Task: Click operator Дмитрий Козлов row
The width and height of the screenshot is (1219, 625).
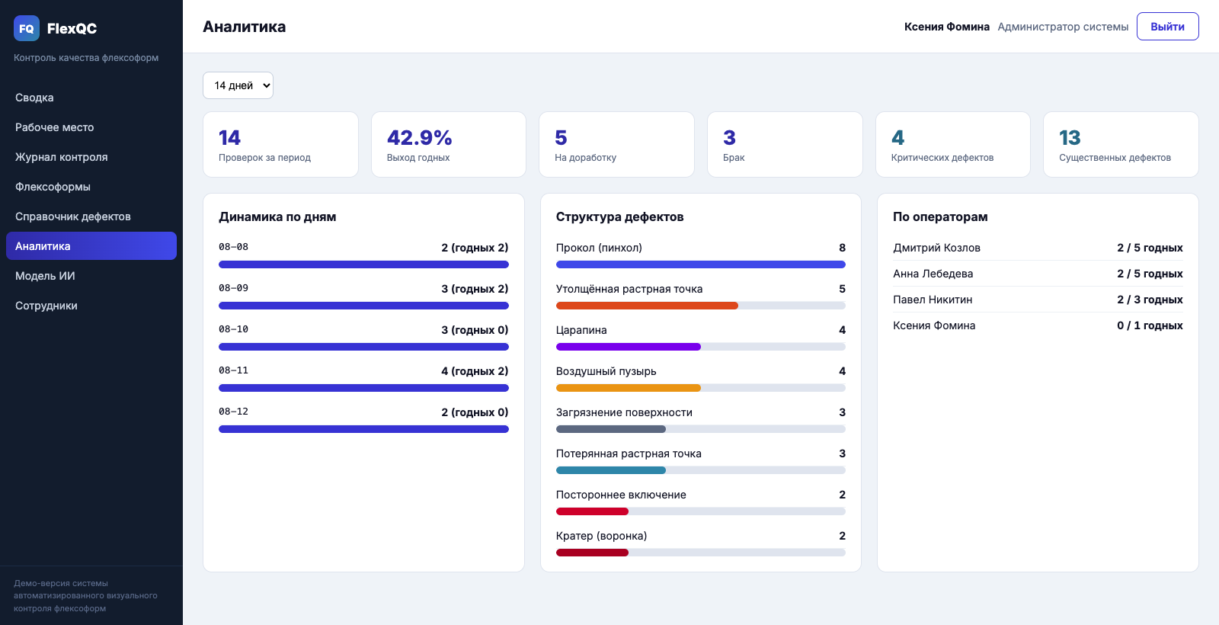Action: (1038, 248)
